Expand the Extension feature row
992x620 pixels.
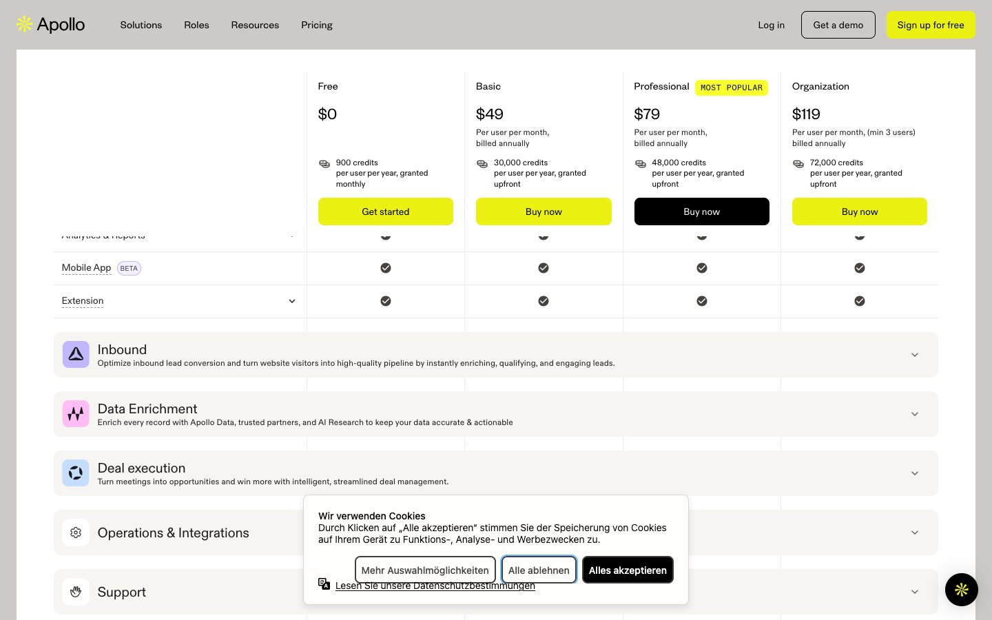(292, 301)
